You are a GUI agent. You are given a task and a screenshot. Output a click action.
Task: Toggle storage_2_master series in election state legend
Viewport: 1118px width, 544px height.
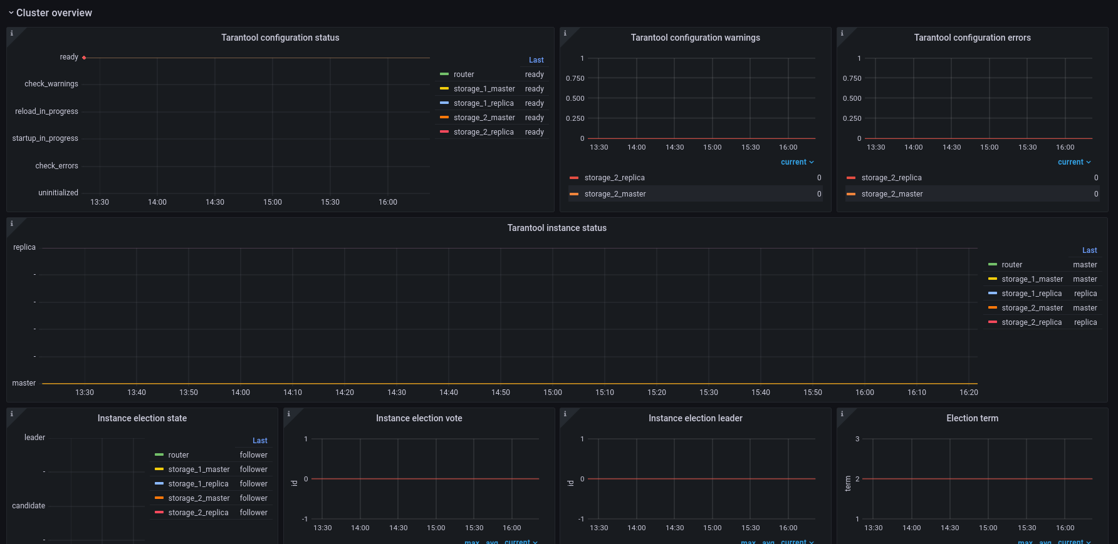tap(199, 498)
